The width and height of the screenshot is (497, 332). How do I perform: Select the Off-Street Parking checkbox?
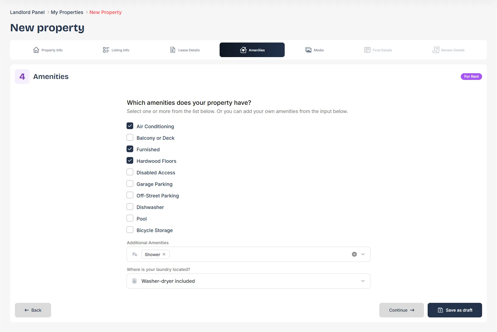click(x=130, y=195)
